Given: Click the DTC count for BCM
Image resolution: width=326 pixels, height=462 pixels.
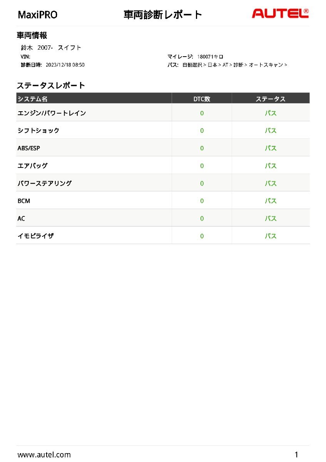Looking at the screenshot, I should tap(202, 201).
